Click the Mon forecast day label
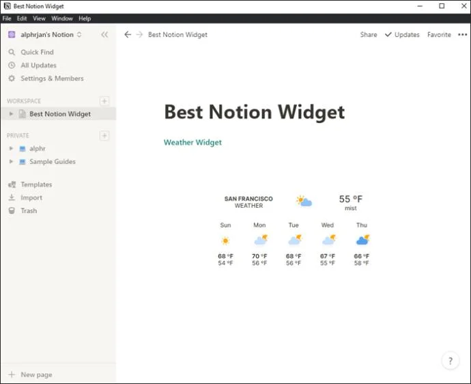Image resolution: width=471 pixels, height=384 pixels. 259,225
